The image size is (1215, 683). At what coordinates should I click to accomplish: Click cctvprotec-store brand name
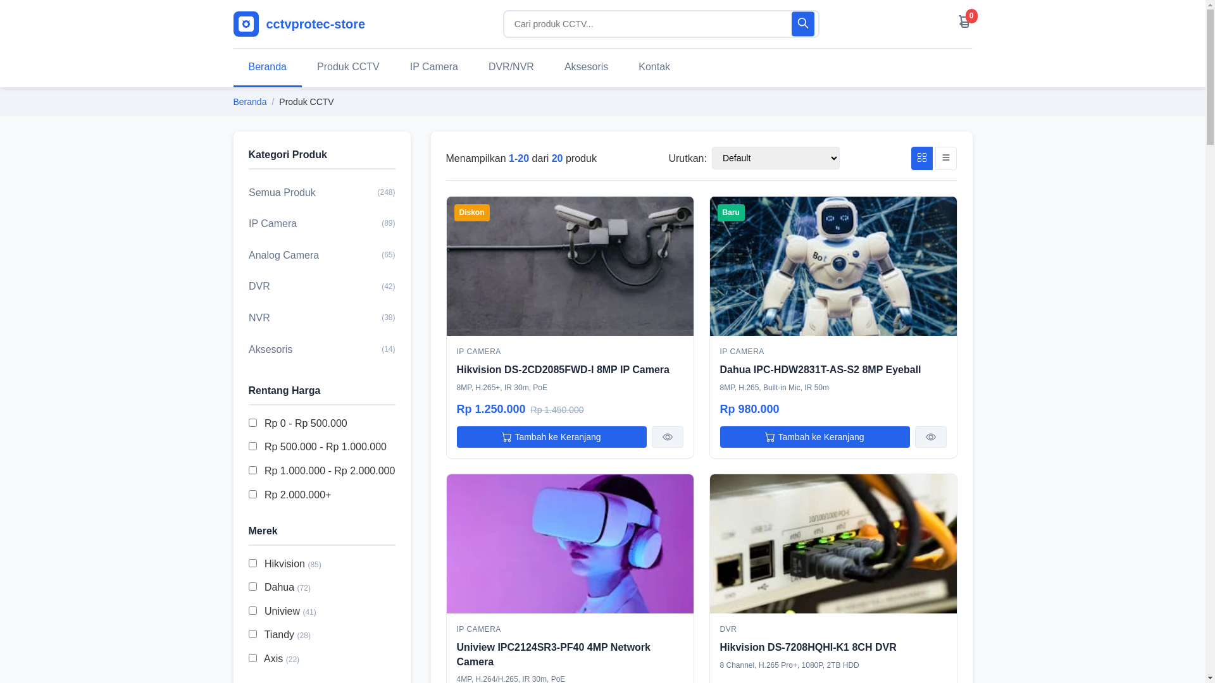tap(315, 24)
